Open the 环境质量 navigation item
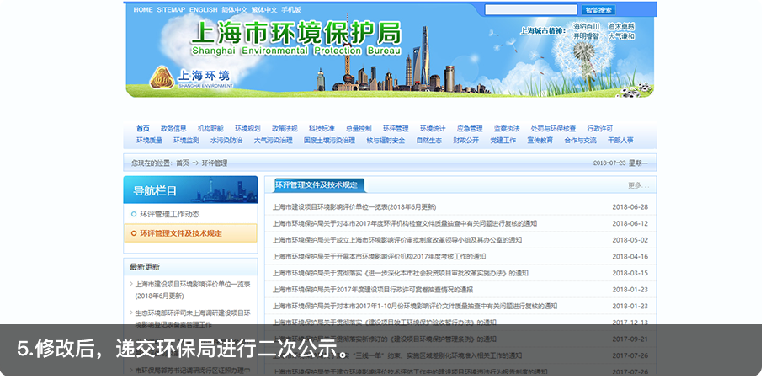Image resolution: width=766 pixels, height=379 pixels. point(149,141)
